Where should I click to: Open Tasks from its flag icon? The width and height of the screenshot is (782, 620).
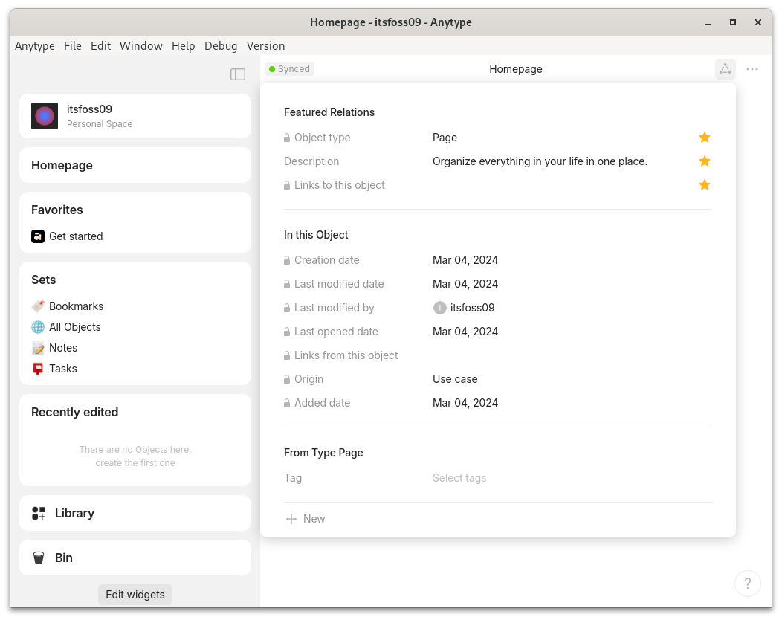coord(38,368)
